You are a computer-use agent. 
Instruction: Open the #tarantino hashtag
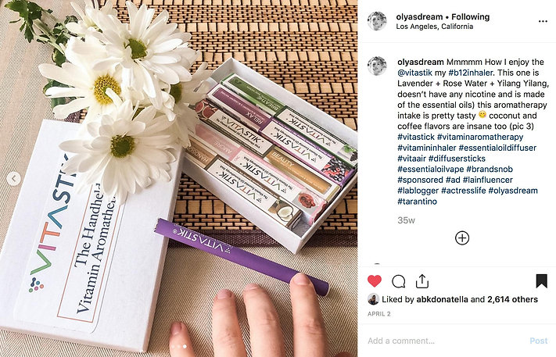pyautogui.click(x=417, y=202)
